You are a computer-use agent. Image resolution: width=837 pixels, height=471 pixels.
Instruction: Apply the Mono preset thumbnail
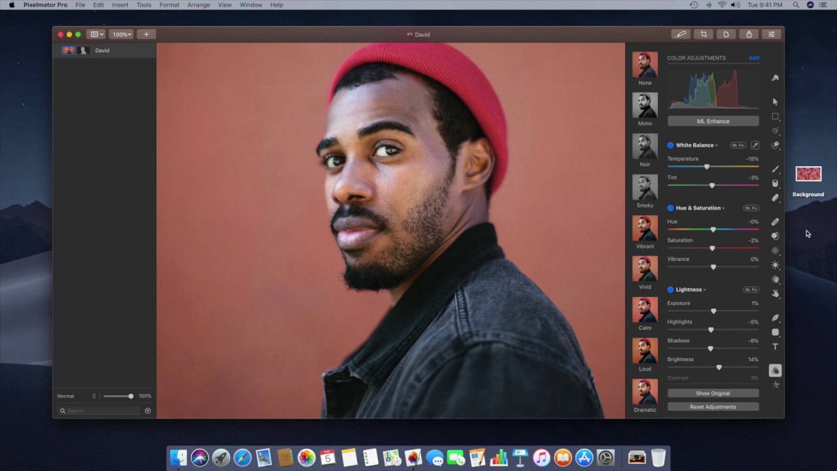coord(645,105)
